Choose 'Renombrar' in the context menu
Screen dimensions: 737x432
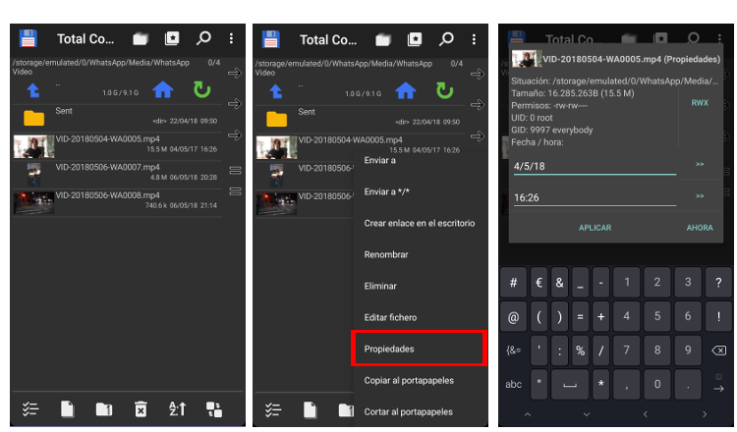click(420, 254)
